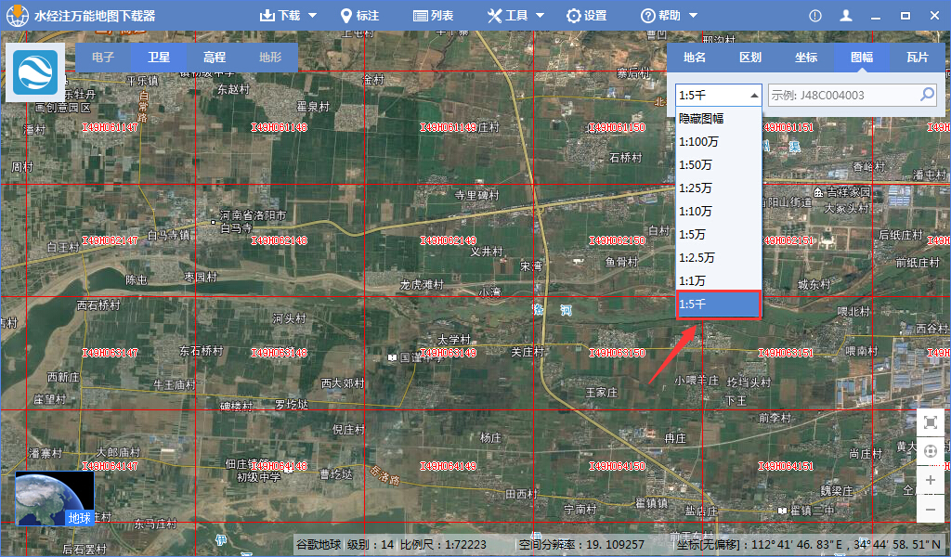Open 设置 settings

587,16
